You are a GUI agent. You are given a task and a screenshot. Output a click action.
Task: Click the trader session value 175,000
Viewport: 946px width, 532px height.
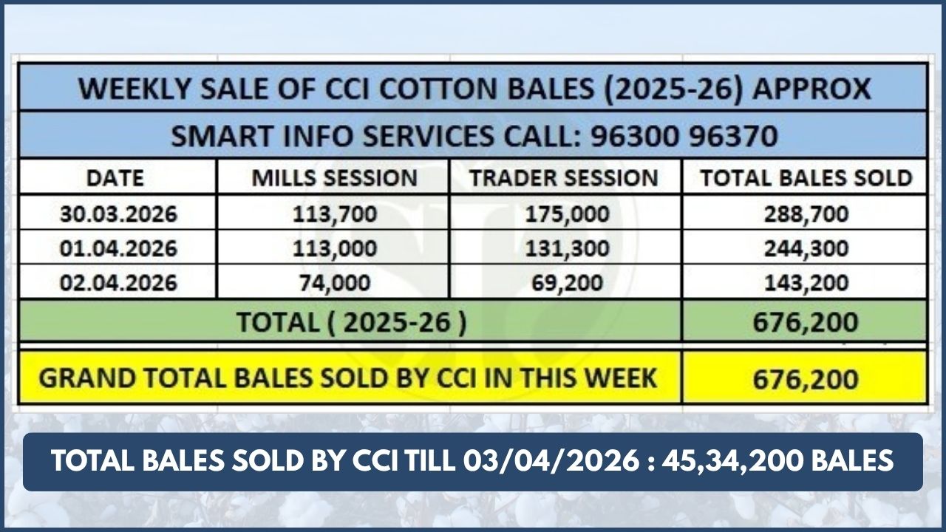tap(567, 214)
